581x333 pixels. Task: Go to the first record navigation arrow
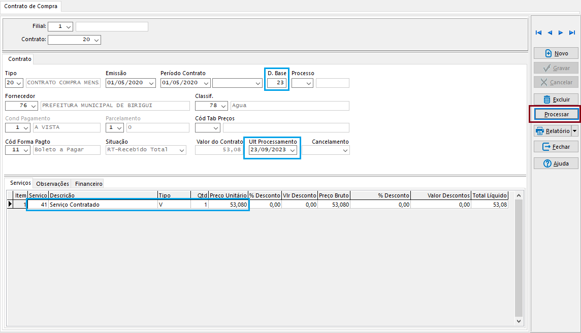click(539, 33)
